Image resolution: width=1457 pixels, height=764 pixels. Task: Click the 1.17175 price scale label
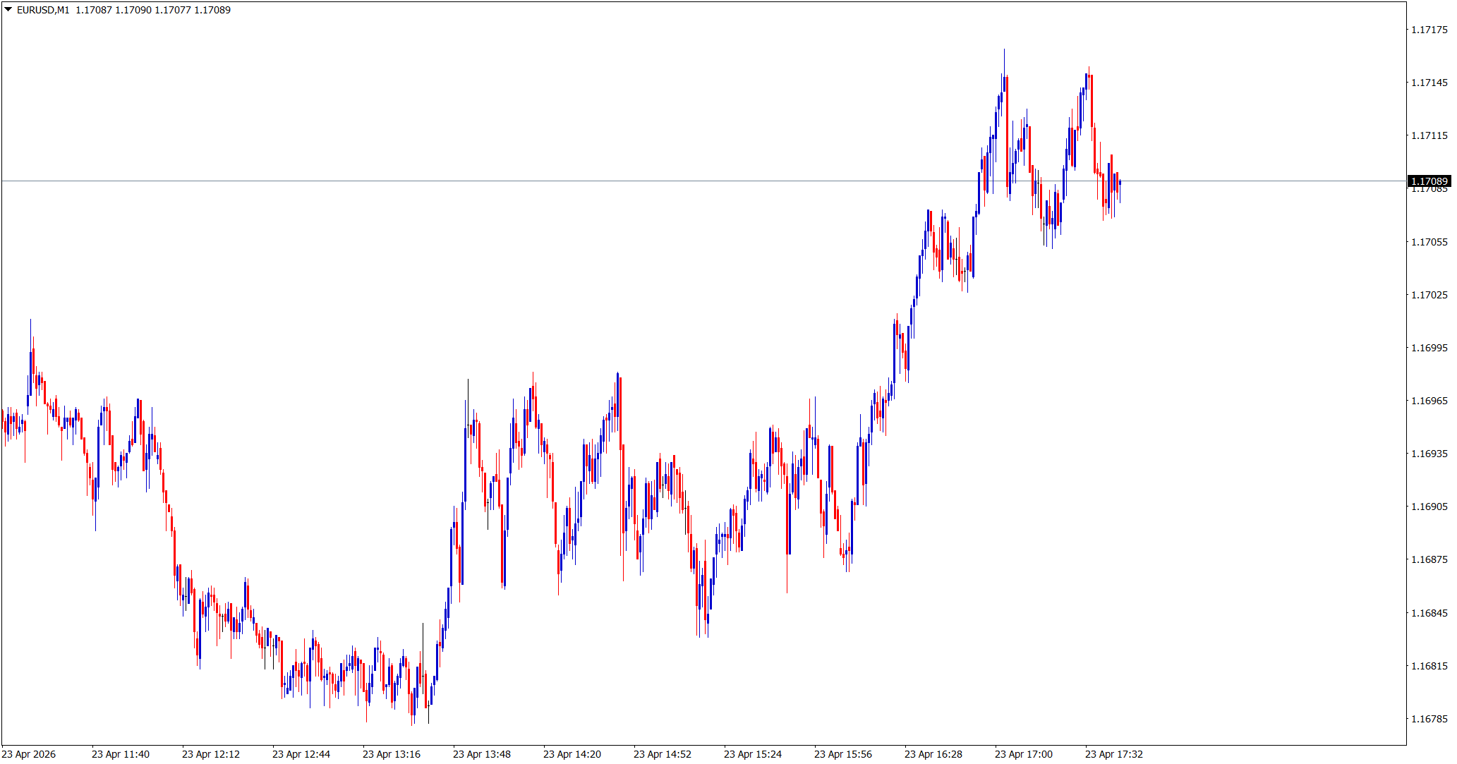pos(1428,30)
